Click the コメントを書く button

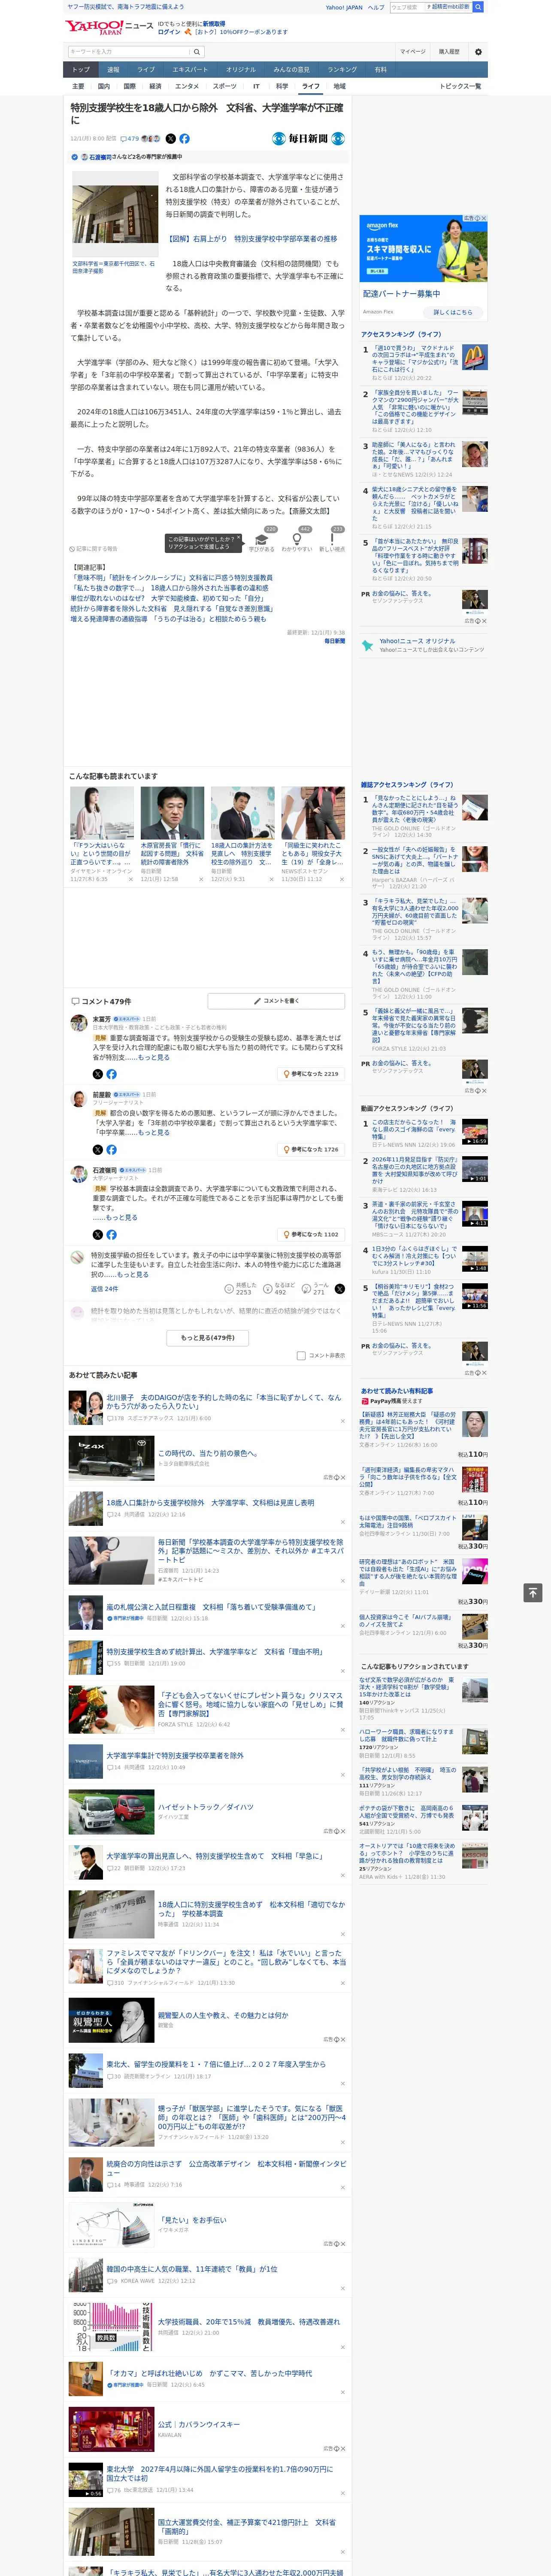[x=276, y=1001]
